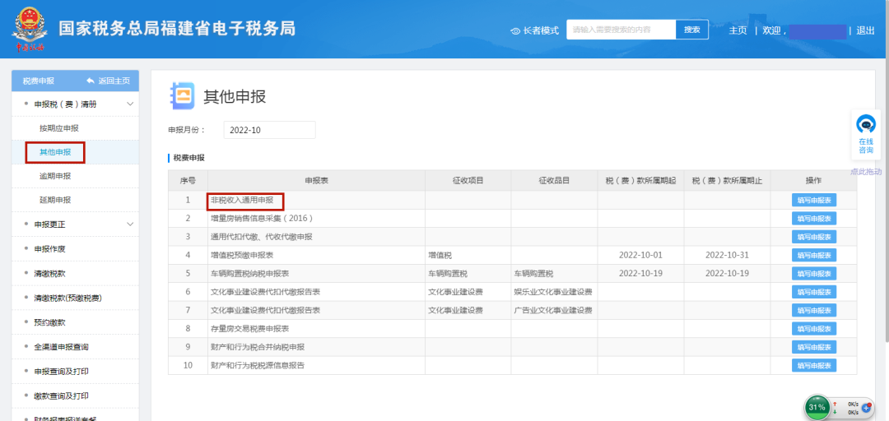Click the tax bureau emblem logo

(30, 29)
